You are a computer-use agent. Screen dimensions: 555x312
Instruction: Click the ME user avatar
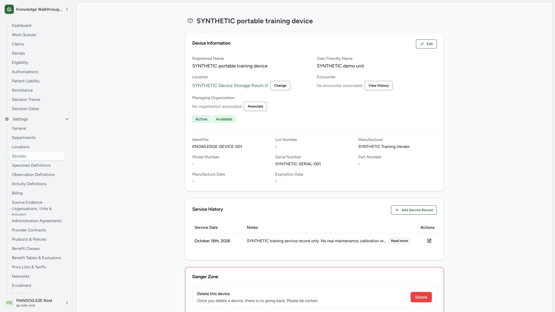[x=9, y=303]
